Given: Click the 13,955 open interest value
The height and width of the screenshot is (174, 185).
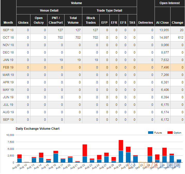Looking at the screenshot, I should tap(164, 30).
